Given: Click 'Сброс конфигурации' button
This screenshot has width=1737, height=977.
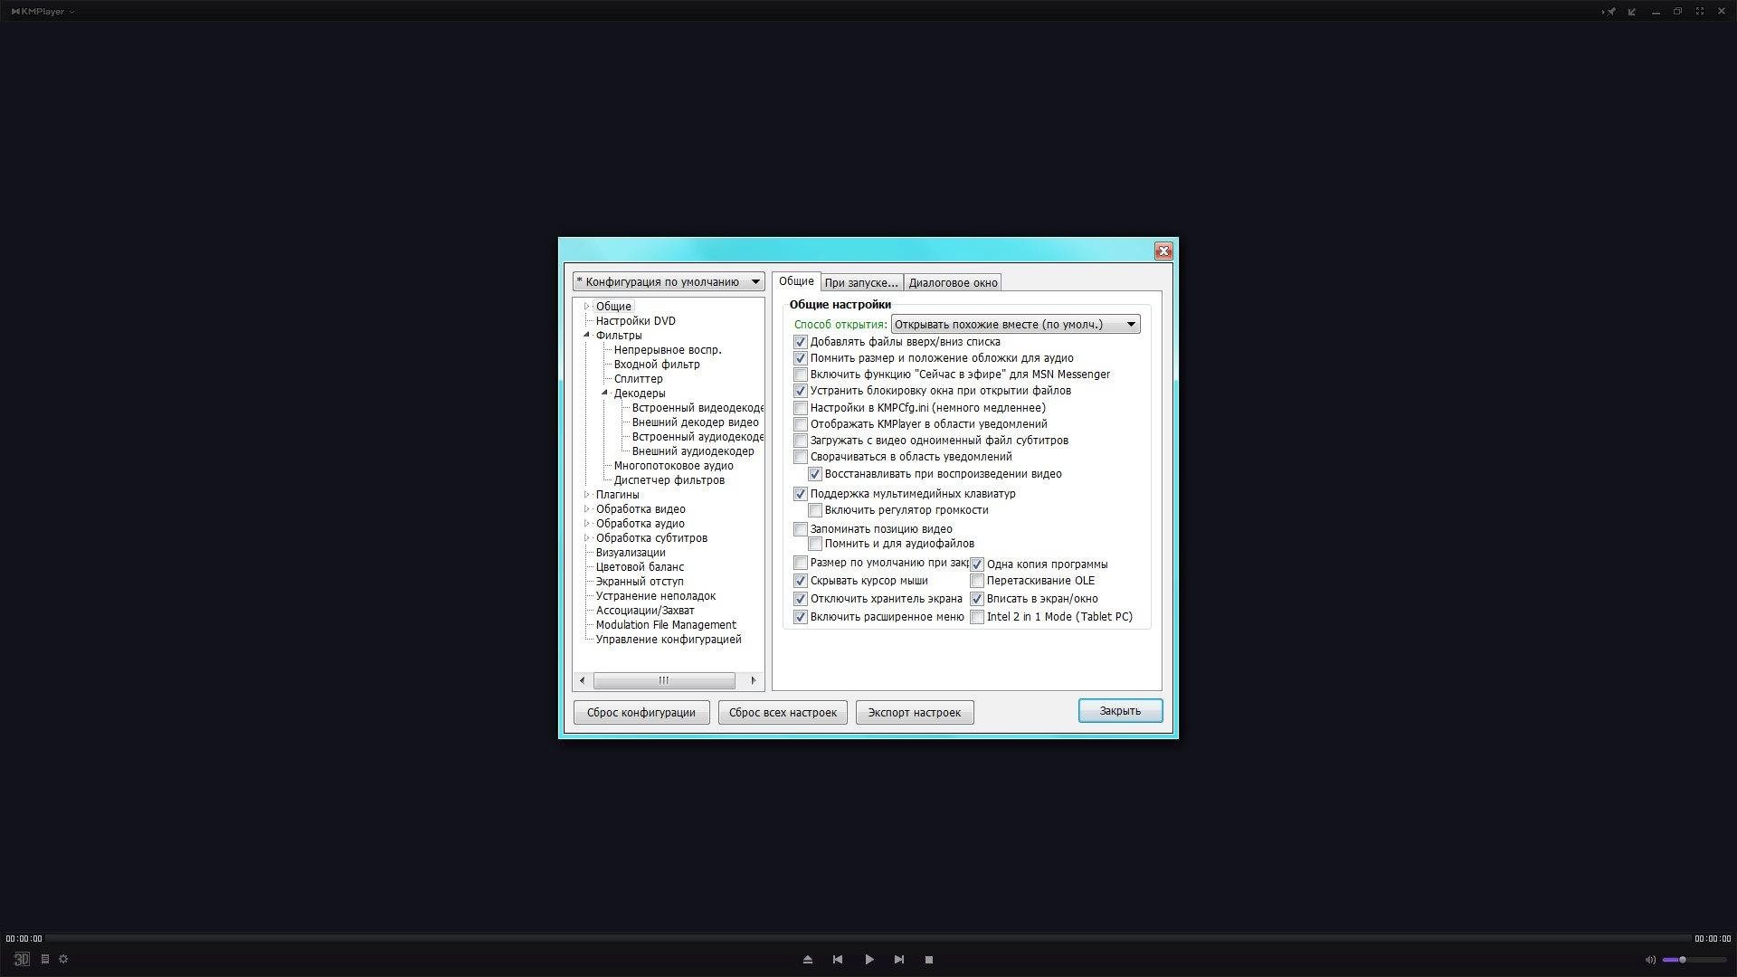Looking at the screenshot, I should [641, 713].
